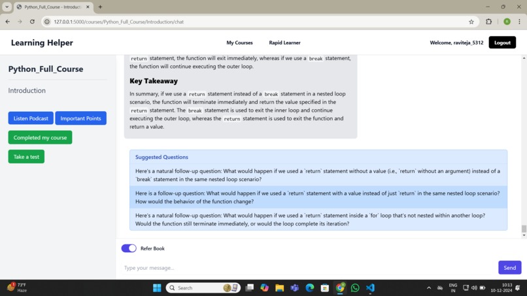Screen dimensions: 527x296
Task: Click the Important Points button
Action: click(80, 118)
